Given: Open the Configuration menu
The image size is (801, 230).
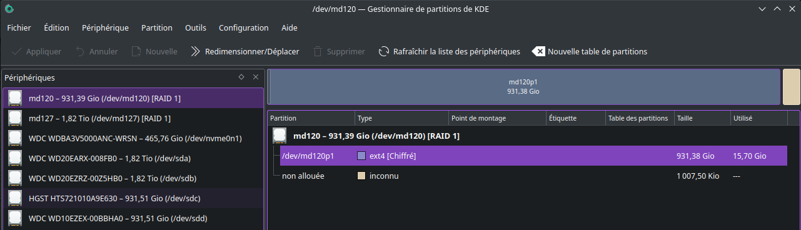Looking at the screenshot, I should (x=244, y=27).
